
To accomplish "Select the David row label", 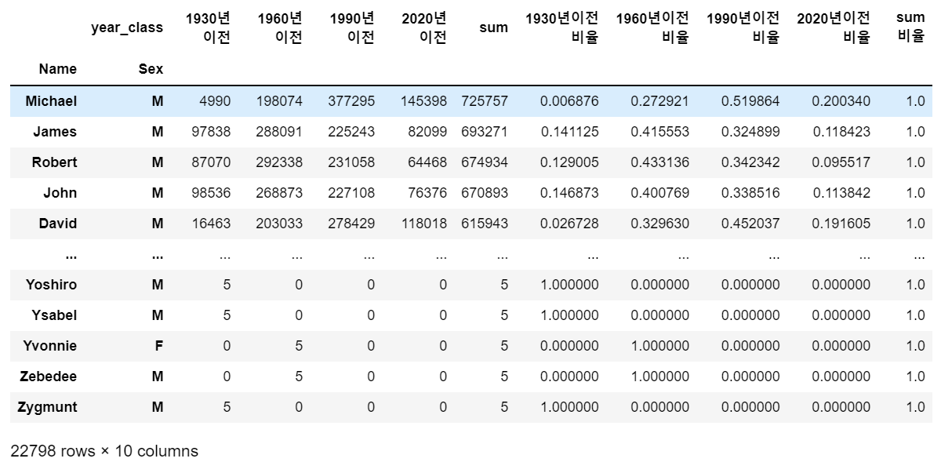I will 58,224.
